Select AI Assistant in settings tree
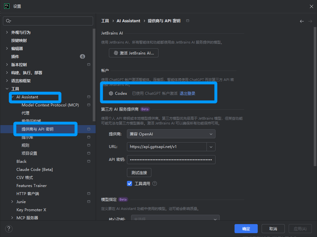The image size is (317, 237). click(27, 97)
